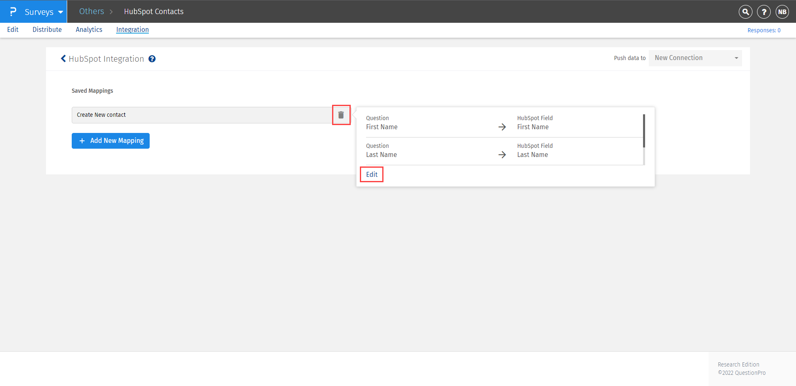Expand the Surveys product dropdown
The height and width of the screenshot is (386, 796).
click(x=44, y=12)
